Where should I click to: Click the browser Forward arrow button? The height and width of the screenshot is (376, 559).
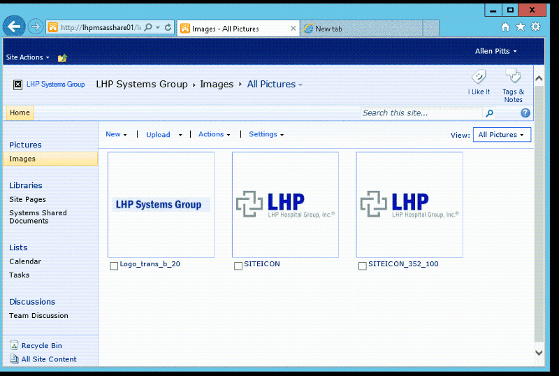click(36, 27)
